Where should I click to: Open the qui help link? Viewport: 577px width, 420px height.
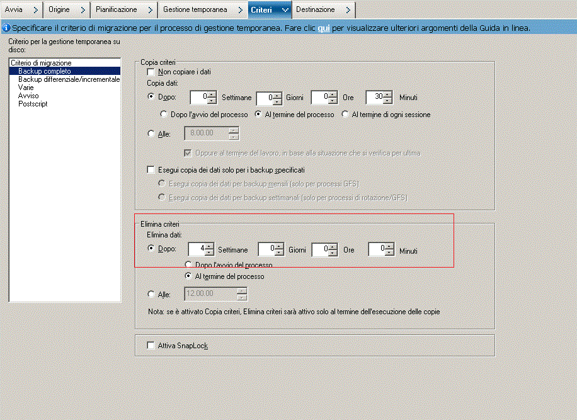(x=324, y=28)
